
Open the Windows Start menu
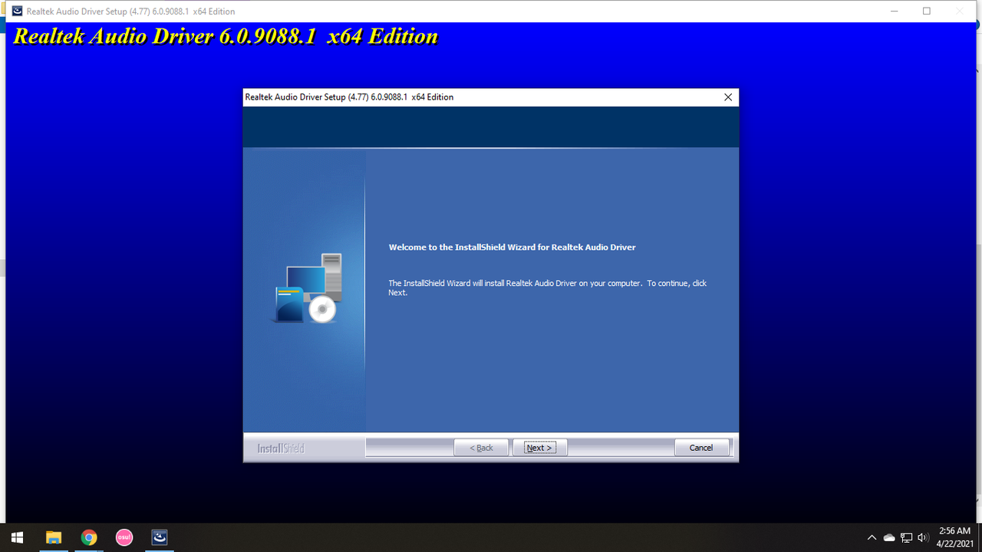coord(18,537)
